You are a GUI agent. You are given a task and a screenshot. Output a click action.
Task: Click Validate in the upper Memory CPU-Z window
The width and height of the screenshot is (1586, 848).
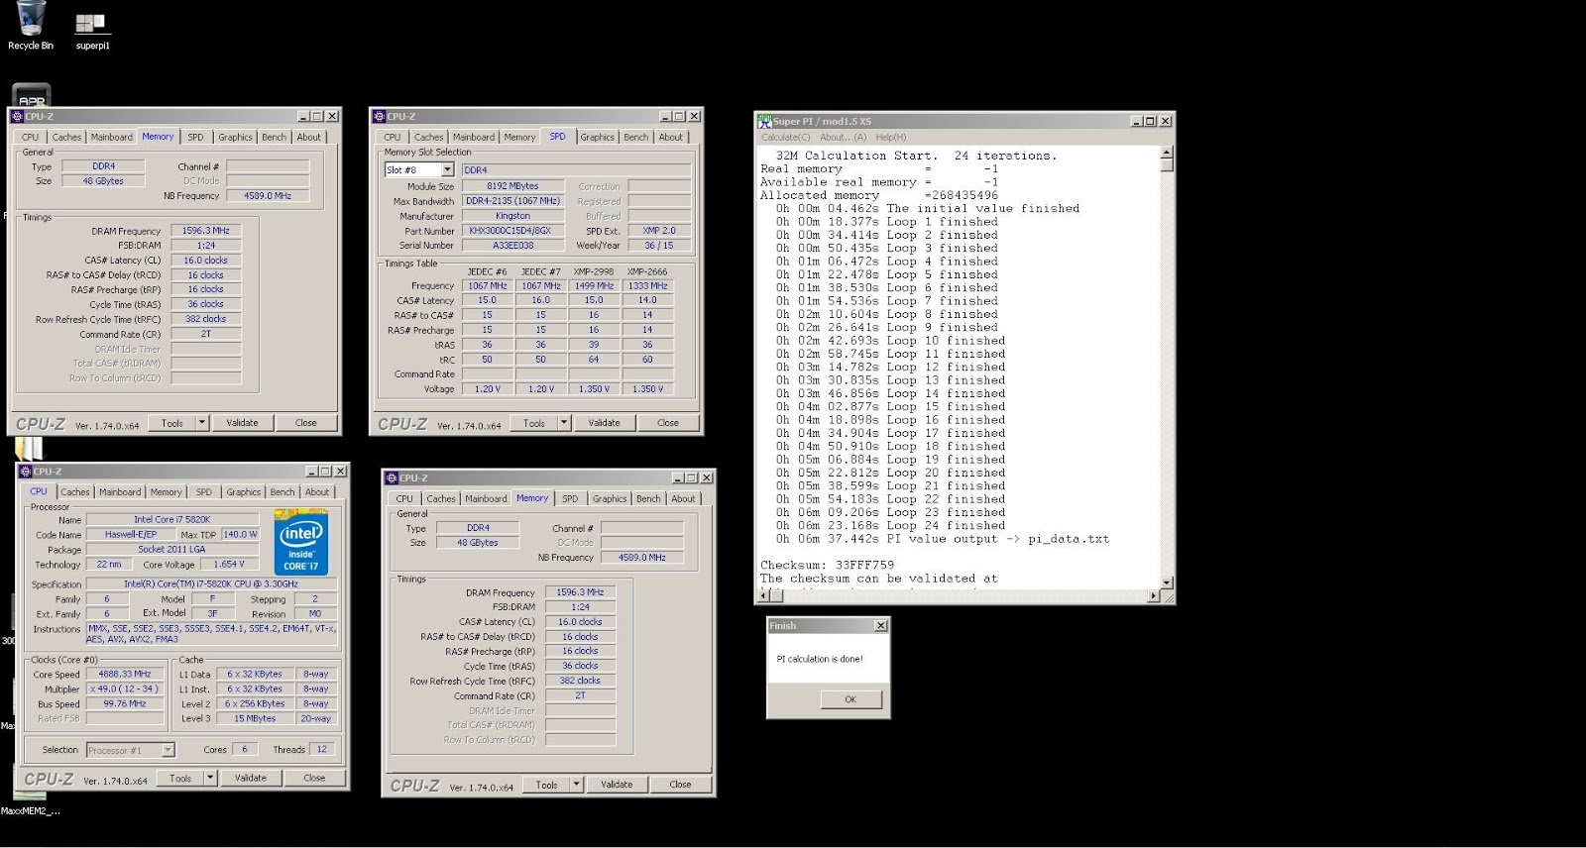coord(242,423)
